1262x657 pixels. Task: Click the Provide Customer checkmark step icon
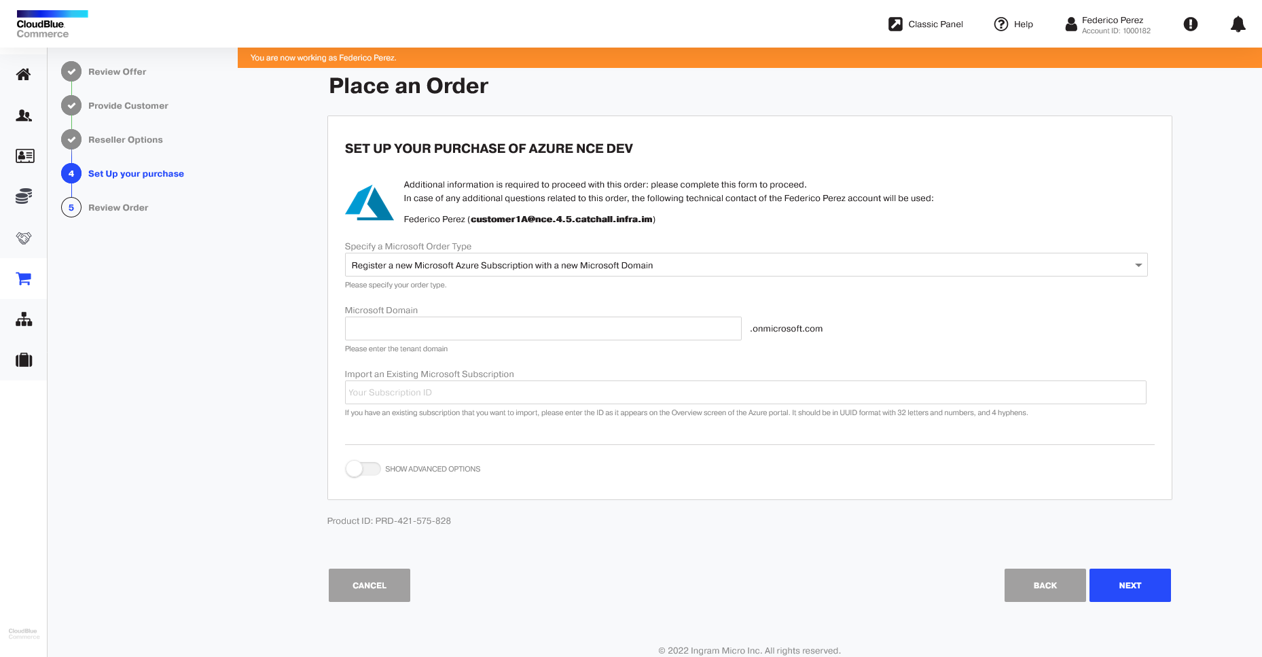(x=71, y=105)
